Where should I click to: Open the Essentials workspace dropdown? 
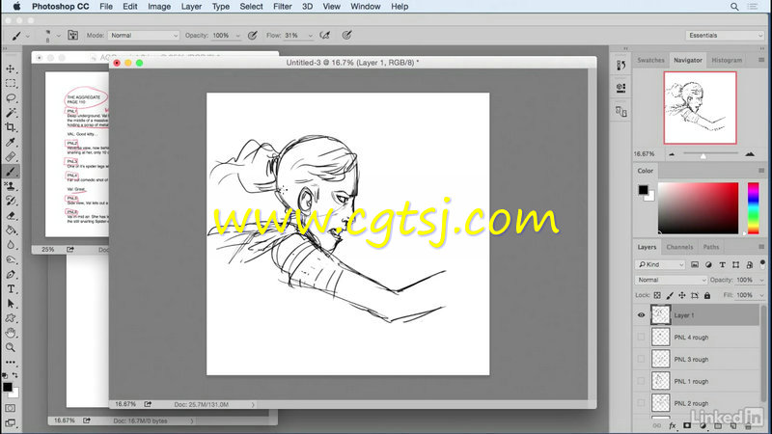click(725, 36)
